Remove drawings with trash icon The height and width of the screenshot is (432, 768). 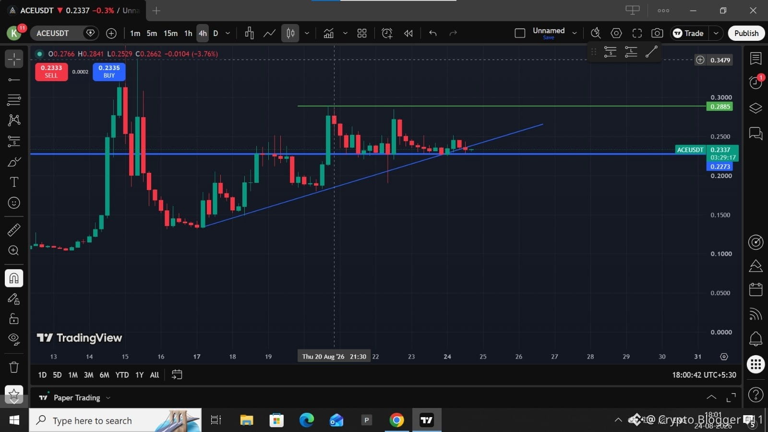point(14,367)
